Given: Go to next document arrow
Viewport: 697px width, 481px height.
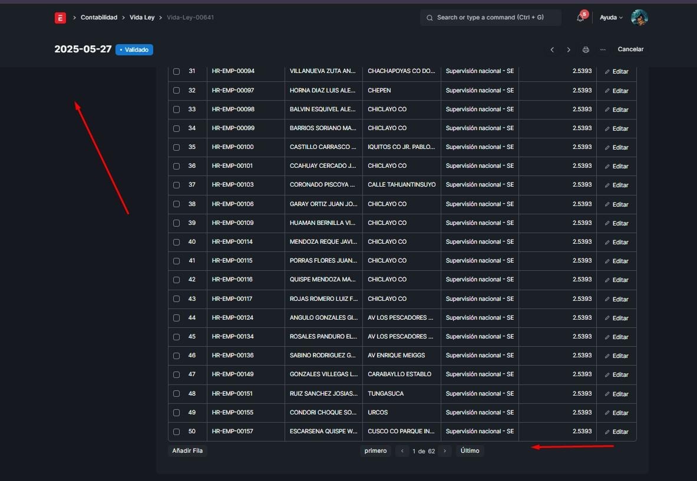Looking at the screenshot, I should [x=569, y=50].
